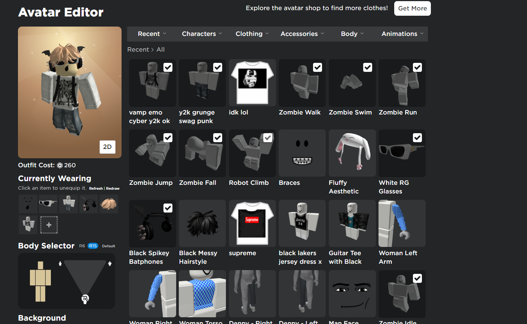The image size is (527, 324).
Task: Equip the idk lol t-shirt
Action: point(252,83)
